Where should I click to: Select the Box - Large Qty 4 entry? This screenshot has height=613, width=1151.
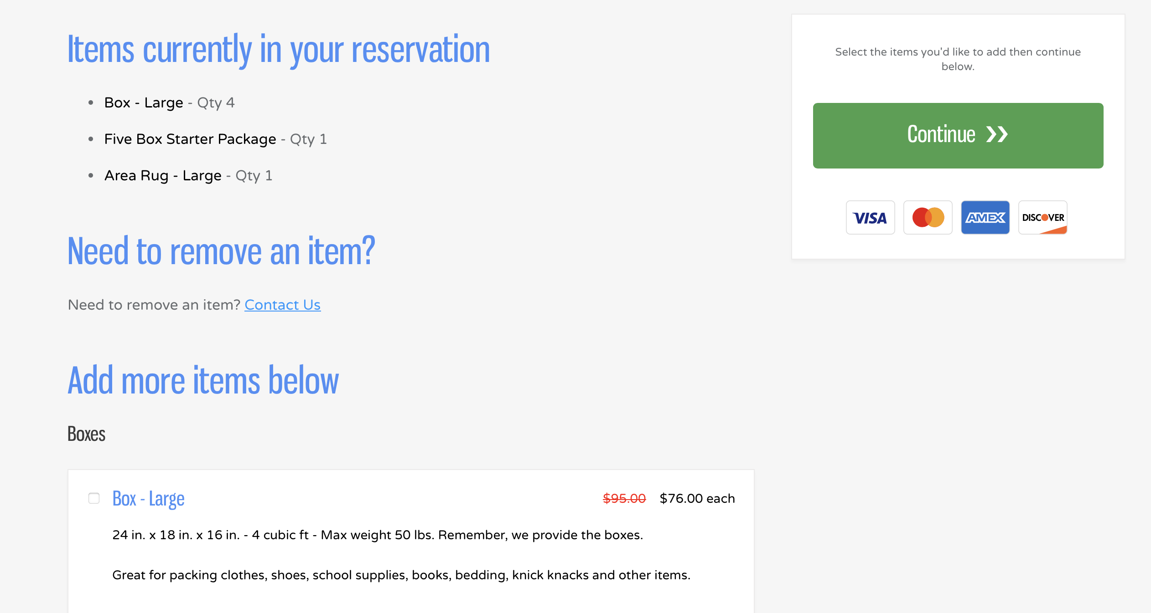[169, 102]
